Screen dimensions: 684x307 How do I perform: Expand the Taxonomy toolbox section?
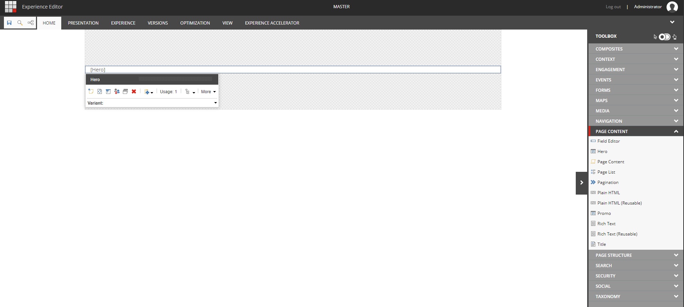coord(636,296)
